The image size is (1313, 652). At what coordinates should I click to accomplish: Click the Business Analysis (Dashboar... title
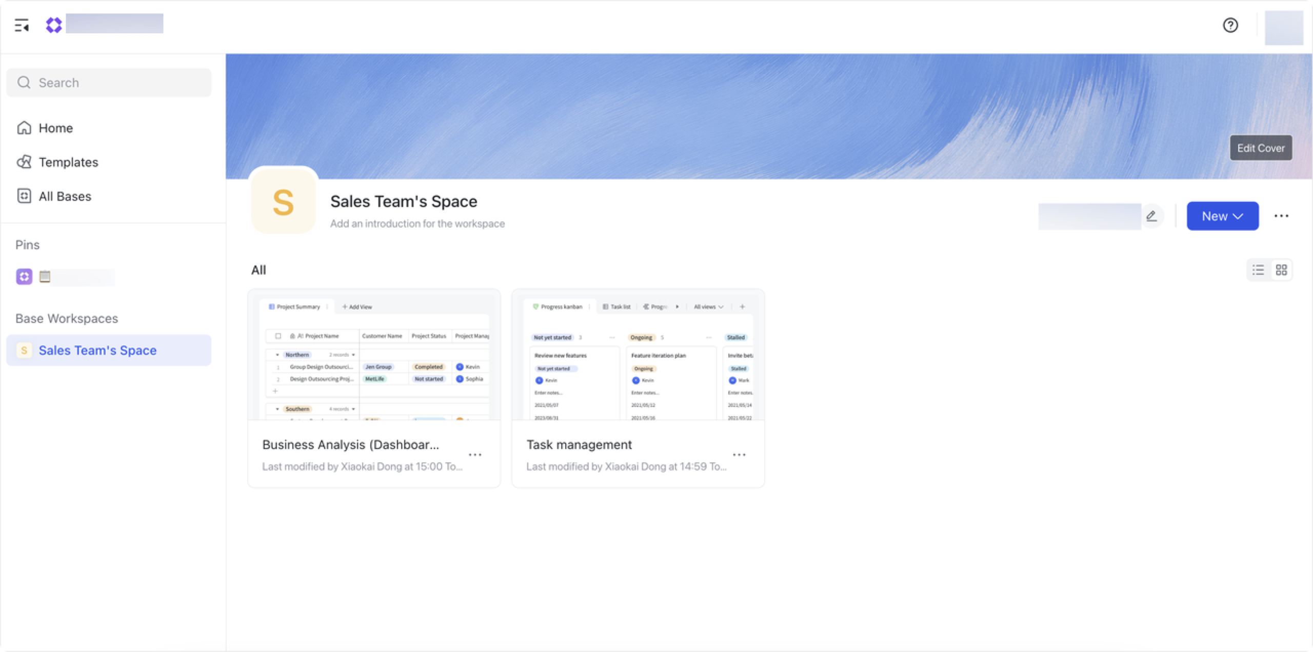pos(350,444)
